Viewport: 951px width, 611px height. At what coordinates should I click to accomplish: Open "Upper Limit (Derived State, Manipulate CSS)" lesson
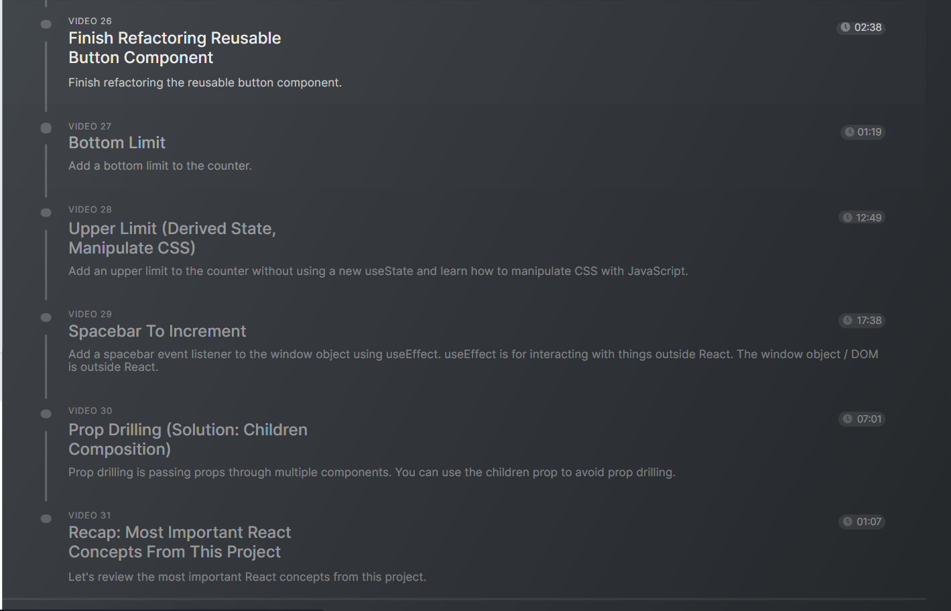coord(172,238)
